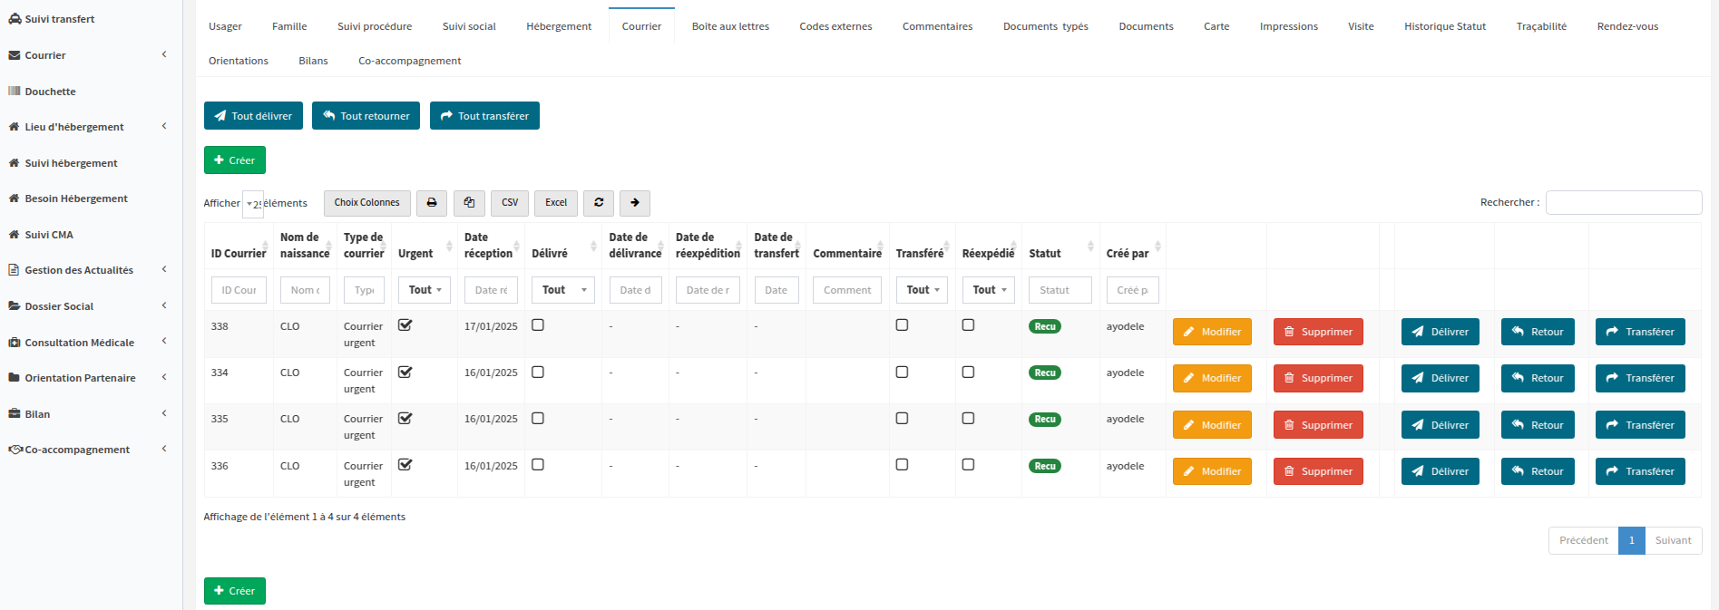1719x610 pixels.
Task: Sort by Nom de naissance column arrows
Action: point(328,246)
